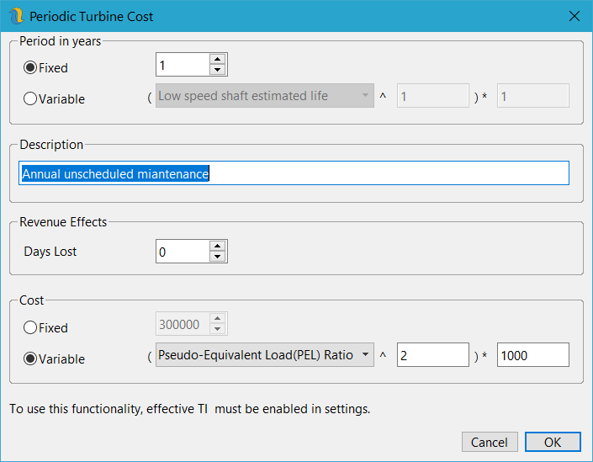Click the Days Lost number field
The height and width of the screenshot is (462, 593).
182,252
